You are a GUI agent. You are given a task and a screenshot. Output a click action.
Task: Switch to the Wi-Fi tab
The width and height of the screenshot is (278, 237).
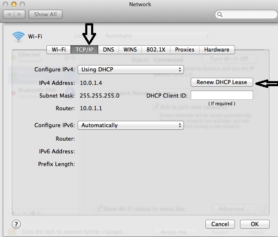(x=59, y=49)
